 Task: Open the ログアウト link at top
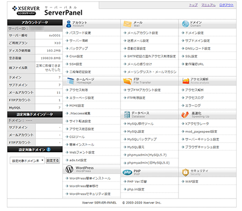point(226,5)
